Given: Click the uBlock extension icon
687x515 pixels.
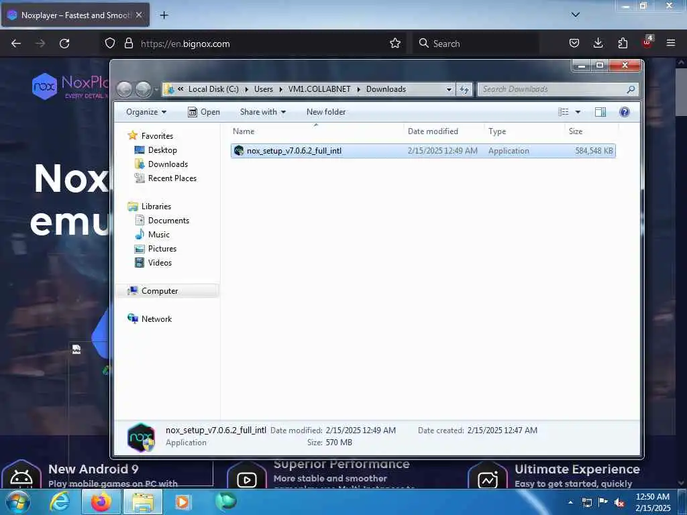Looking at the screenshot, I should (647, 42).
